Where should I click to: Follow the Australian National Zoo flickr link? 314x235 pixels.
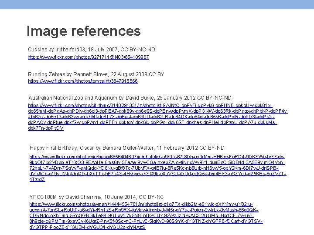(x=158, y=117)
